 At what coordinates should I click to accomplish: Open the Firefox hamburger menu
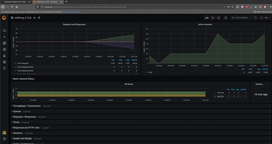(x=270, y=7)
